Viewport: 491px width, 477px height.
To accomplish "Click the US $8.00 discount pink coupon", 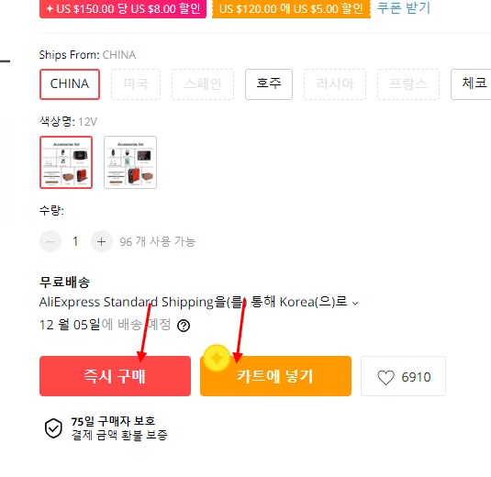I will click(x=123, y=9).
